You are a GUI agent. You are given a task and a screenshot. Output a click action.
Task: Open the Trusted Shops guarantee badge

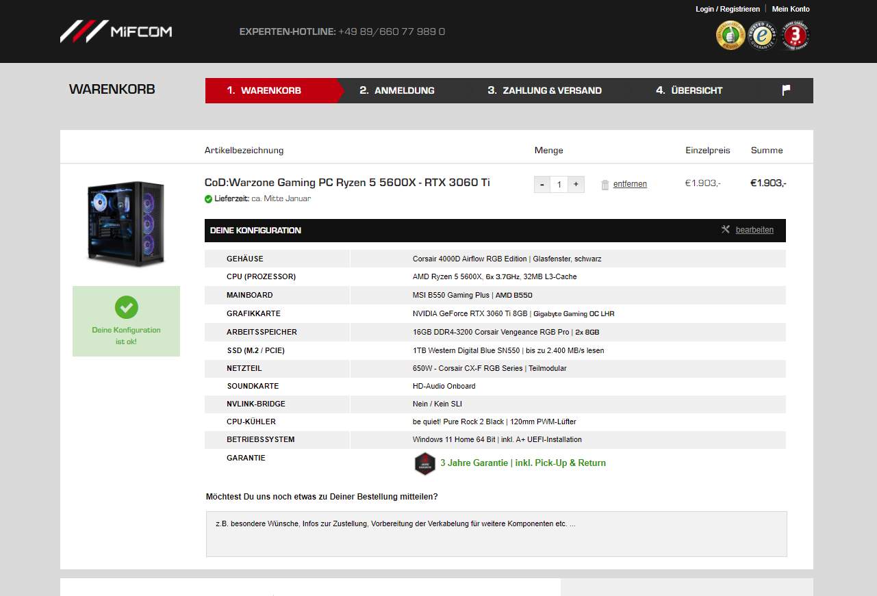point(763,36)
